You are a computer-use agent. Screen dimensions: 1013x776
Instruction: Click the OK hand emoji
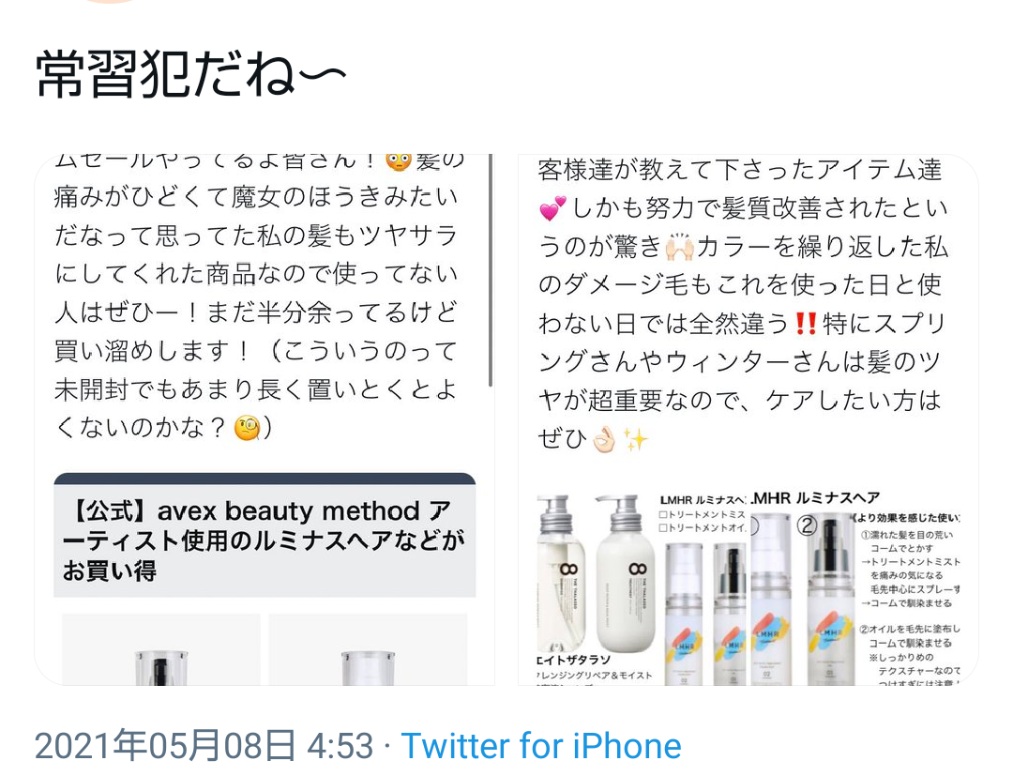(x=605, y=439)
